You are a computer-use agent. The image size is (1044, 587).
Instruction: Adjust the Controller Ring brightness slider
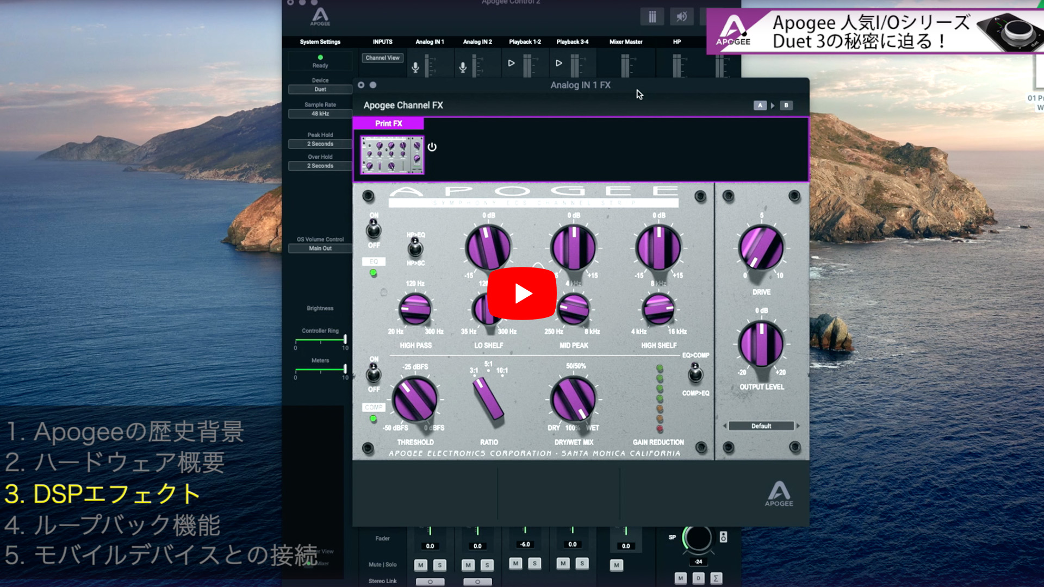pyautogui.click(x=320, y=340)
